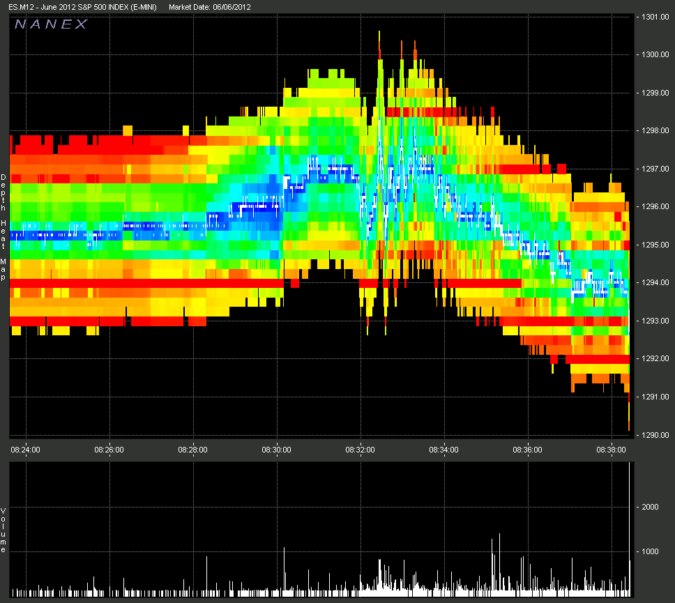Screen dimensions: 675x603
Task: Click the 1294.00 price axis label
Action: 655,282
